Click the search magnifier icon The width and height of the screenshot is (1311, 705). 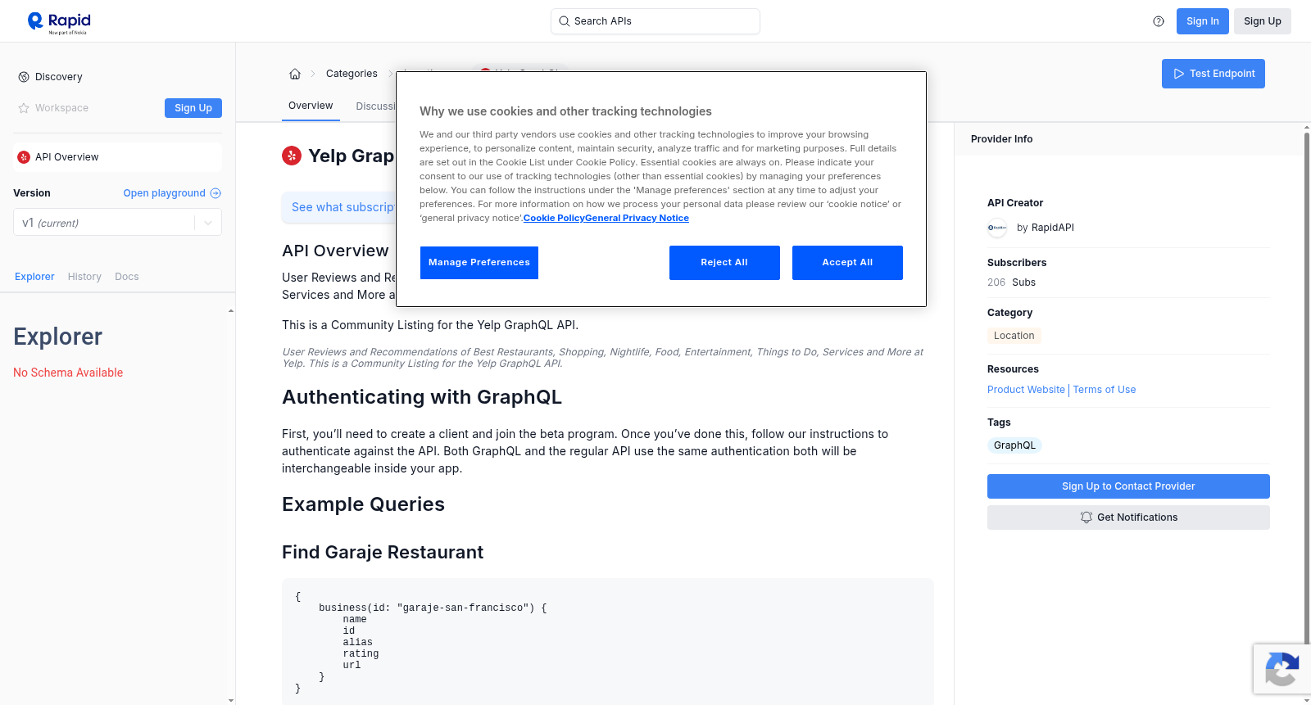click(564, 21)
